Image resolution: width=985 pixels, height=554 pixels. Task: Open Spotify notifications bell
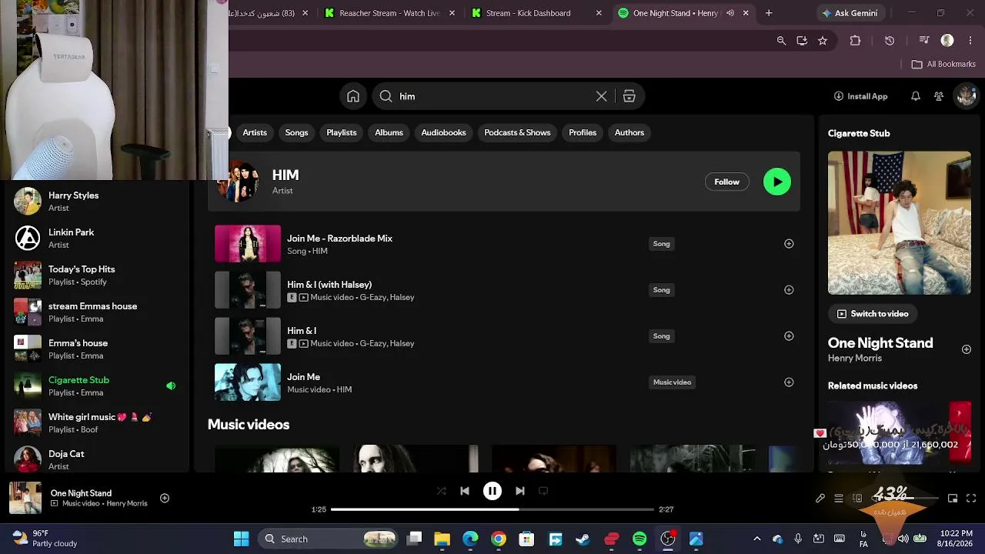click(915, 96)
